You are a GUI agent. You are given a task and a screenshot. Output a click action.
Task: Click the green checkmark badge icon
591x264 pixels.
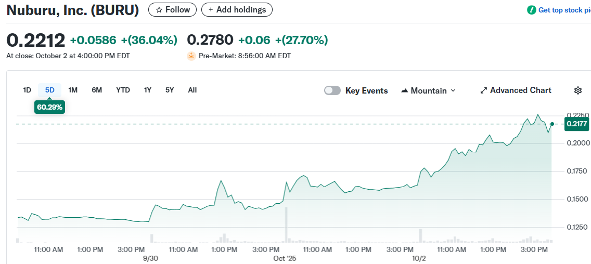(x=531, y=10)
